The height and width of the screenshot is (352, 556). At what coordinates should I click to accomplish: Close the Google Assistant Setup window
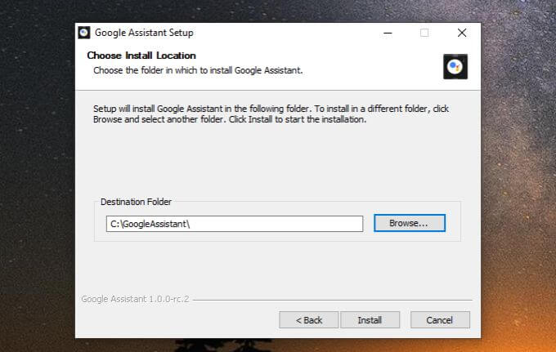(x=462, y=33)
